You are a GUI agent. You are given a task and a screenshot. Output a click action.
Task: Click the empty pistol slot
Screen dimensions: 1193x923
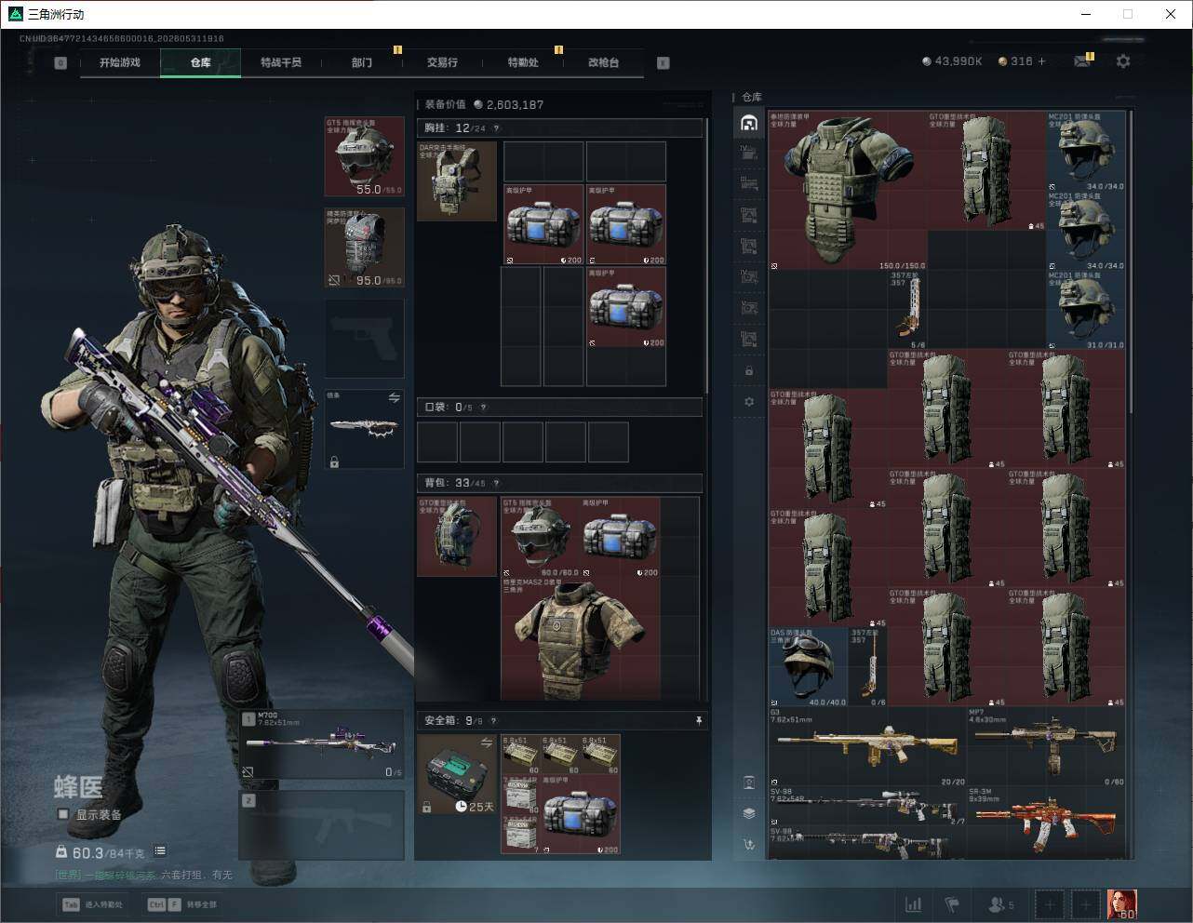click(x=364, y=339)
